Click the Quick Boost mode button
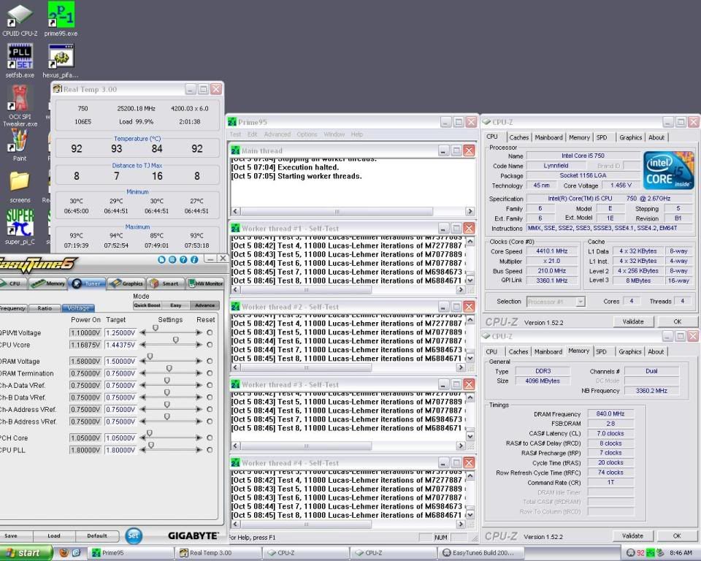Screen dimensions: 701x561 [x=147, y=305]
